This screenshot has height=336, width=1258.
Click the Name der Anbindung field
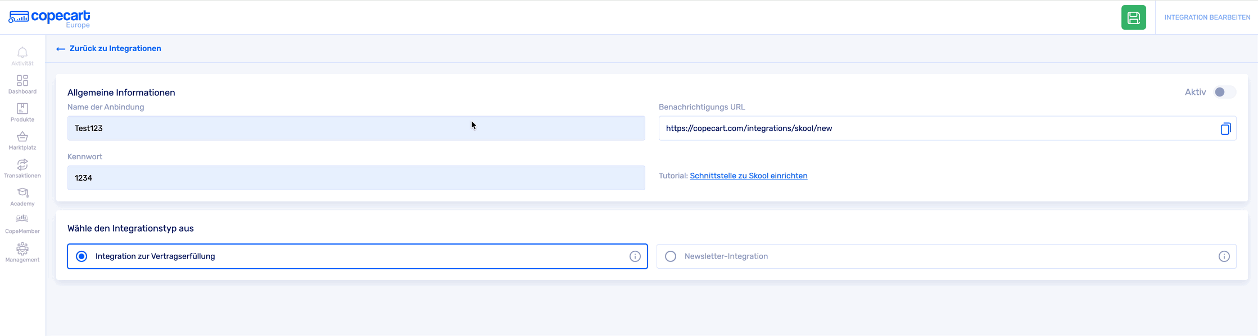point(356,128)
